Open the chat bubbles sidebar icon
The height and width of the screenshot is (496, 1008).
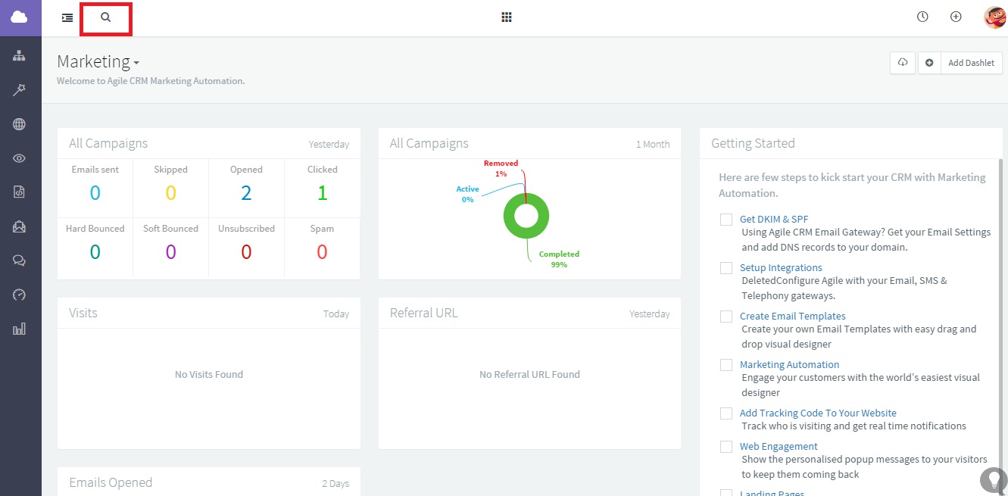[20, 260]
